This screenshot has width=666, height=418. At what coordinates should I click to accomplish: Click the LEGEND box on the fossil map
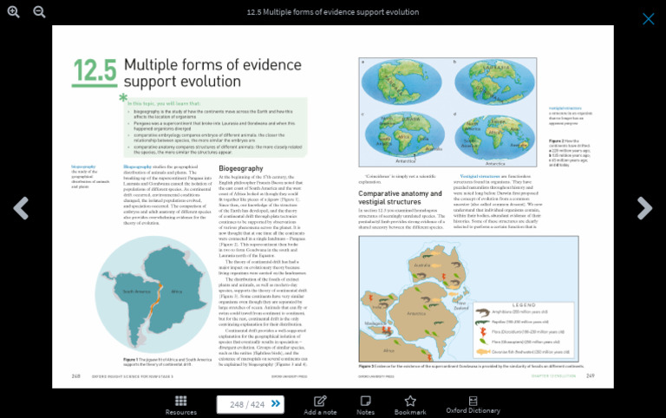524,330
